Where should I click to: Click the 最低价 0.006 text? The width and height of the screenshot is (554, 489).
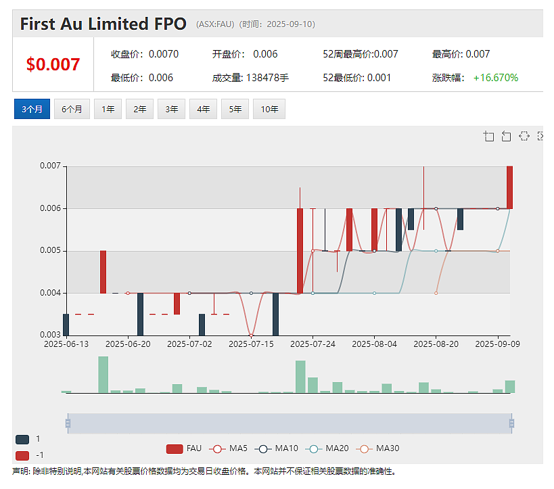(x=141, y=78)
